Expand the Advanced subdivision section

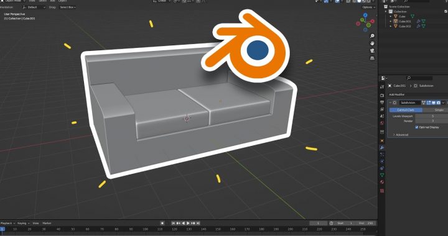tap(400, 135)
